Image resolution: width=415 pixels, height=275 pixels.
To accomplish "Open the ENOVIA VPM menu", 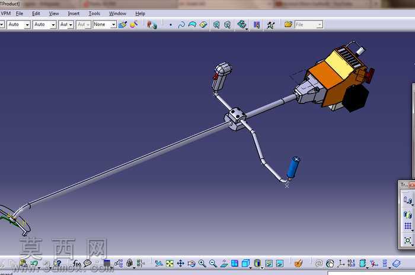I will click(x=5, y=14).
